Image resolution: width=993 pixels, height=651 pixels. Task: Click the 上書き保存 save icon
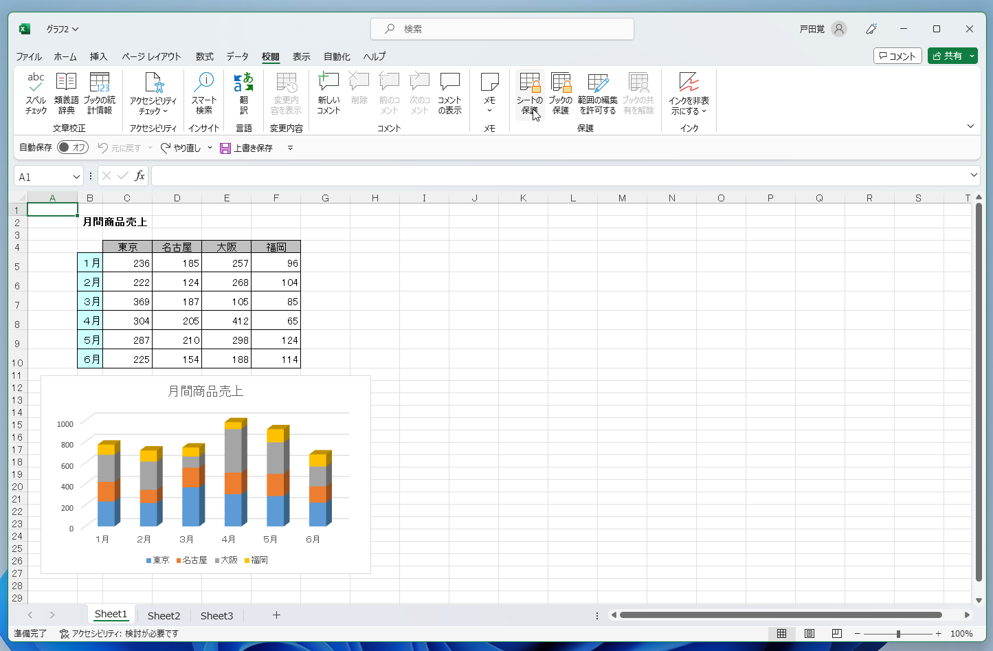point(225,148)
